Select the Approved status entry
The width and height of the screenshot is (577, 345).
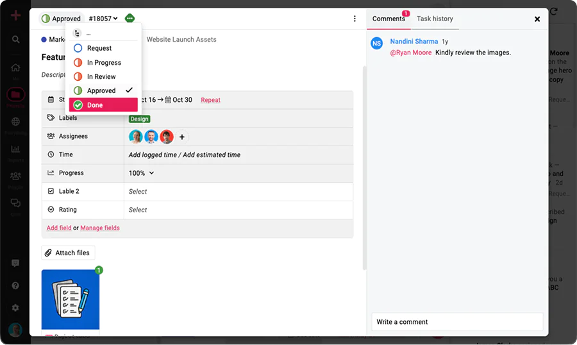tap(103, 90)
